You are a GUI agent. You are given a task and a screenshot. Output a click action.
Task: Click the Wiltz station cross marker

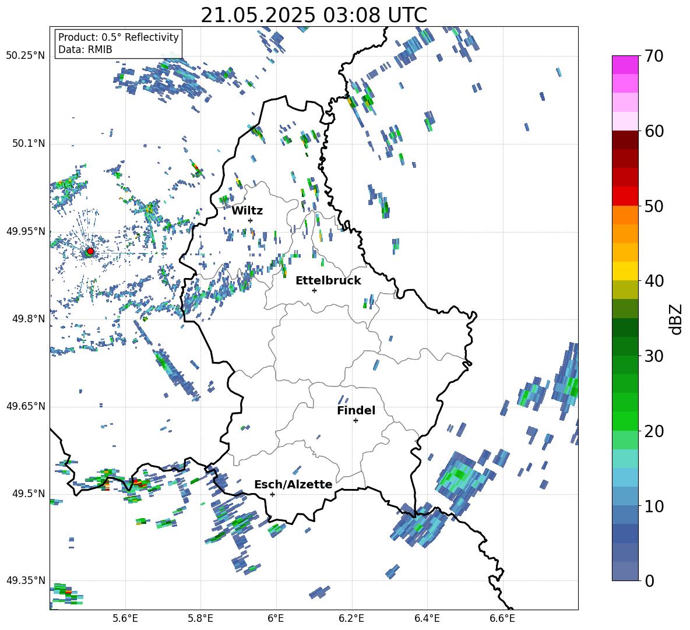[251, 220]
